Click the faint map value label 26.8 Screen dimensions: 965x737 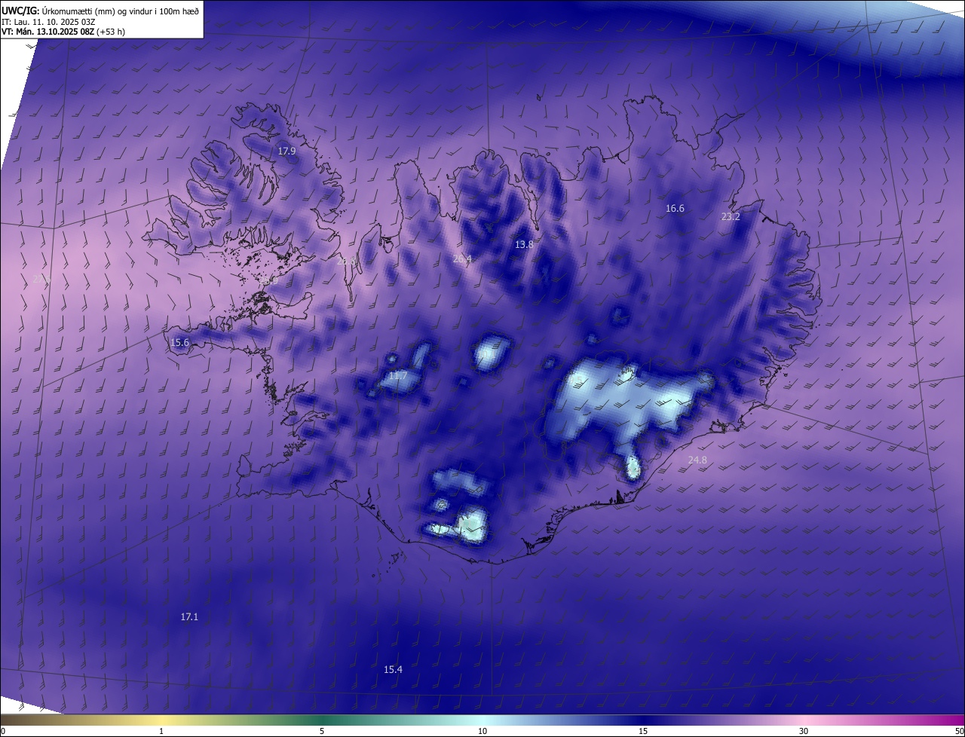(x=346, y=261)
